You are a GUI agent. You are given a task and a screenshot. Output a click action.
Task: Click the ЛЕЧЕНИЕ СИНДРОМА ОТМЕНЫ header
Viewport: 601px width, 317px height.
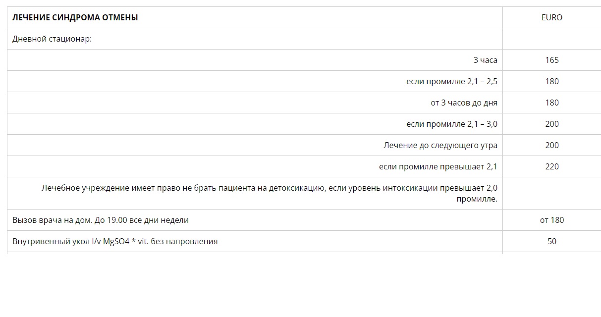(x=75, y=17)
